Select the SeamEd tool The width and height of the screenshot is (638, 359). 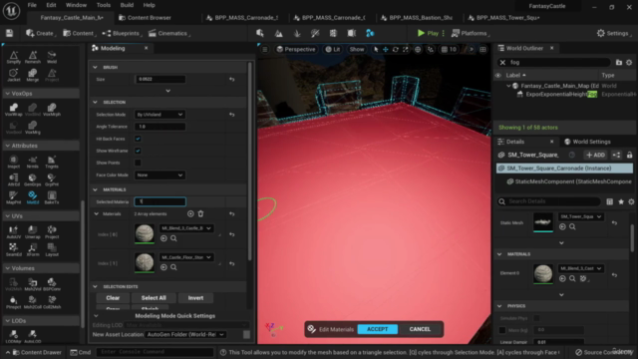(x=13, y=249)
